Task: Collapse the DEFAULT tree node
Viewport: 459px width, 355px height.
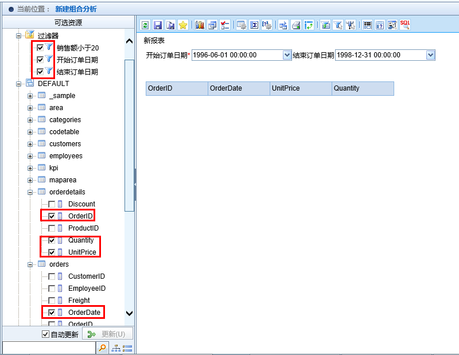Action: (18, 84)
